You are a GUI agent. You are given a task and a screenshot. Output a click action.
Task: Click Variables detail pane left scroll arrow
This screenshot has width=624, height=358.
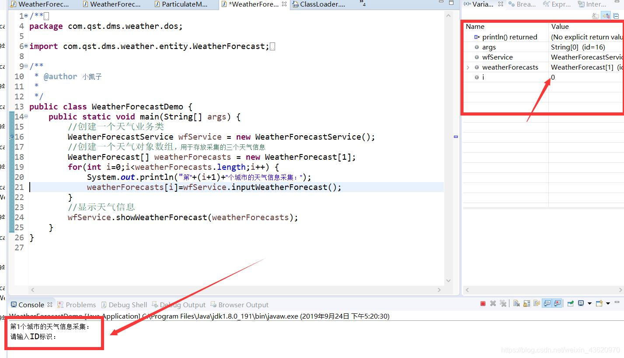(x=467, y=290)
